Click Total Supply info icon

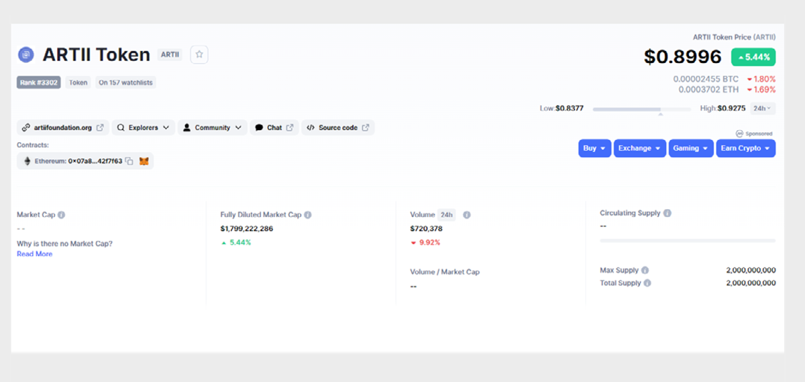tap(647, 283)
